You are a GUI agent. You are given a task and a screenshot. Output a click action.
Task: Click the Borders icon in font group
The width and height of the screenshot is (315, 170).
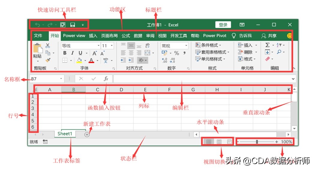pyautogui.click(x=65, y=60)
